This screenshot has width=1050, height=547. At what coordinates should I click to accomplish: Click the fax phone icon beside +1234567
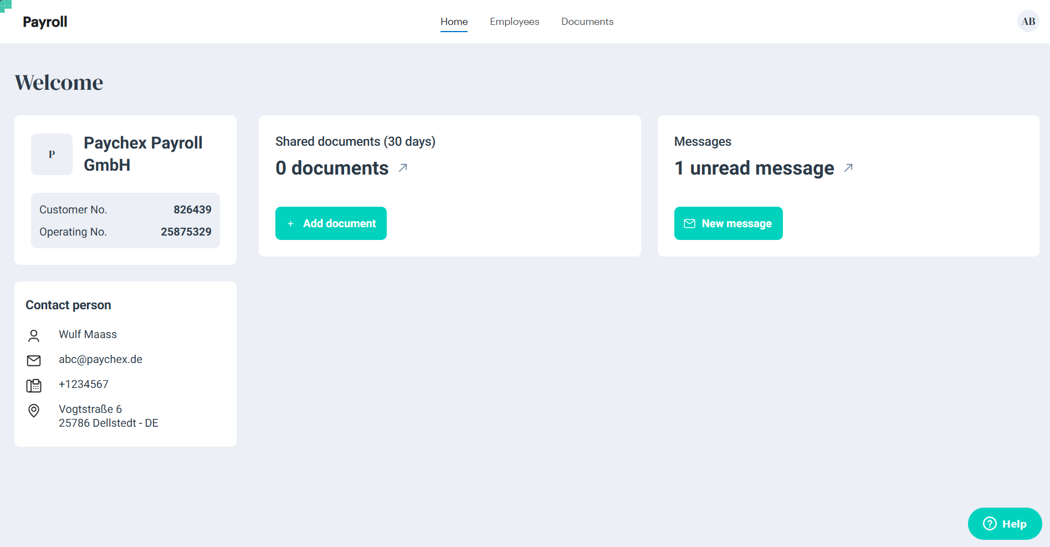(34, 386)
